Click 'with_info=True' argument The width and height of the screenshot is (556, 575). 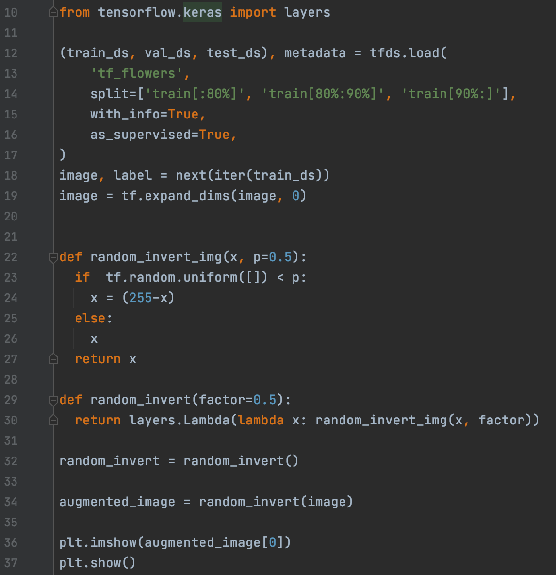(144, 115)
